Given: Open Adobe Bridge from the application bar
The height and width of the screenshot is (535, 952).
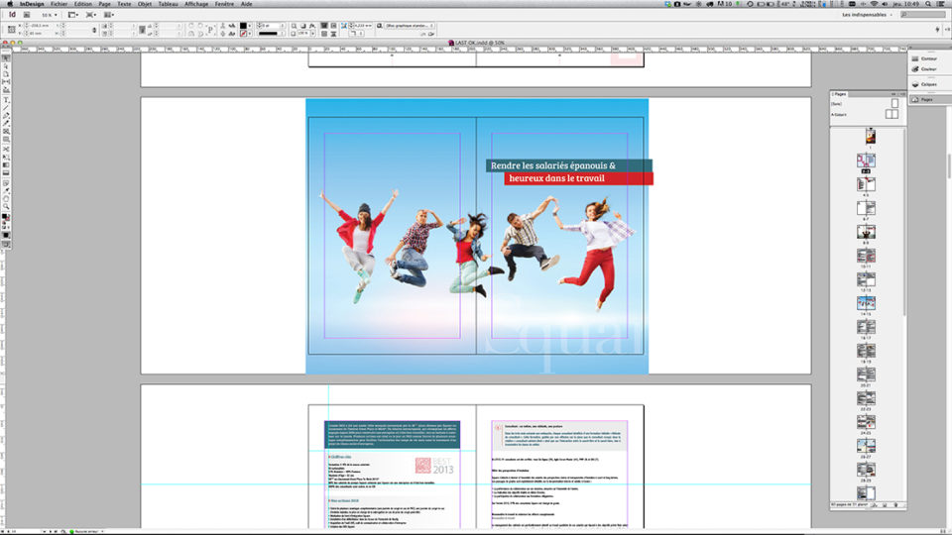Looking at the screenshot, I should click(27, 15).
